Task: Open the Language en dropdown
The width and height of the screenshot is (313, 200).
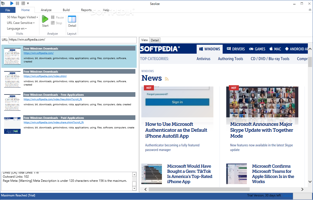Action: tap(17, 28)
